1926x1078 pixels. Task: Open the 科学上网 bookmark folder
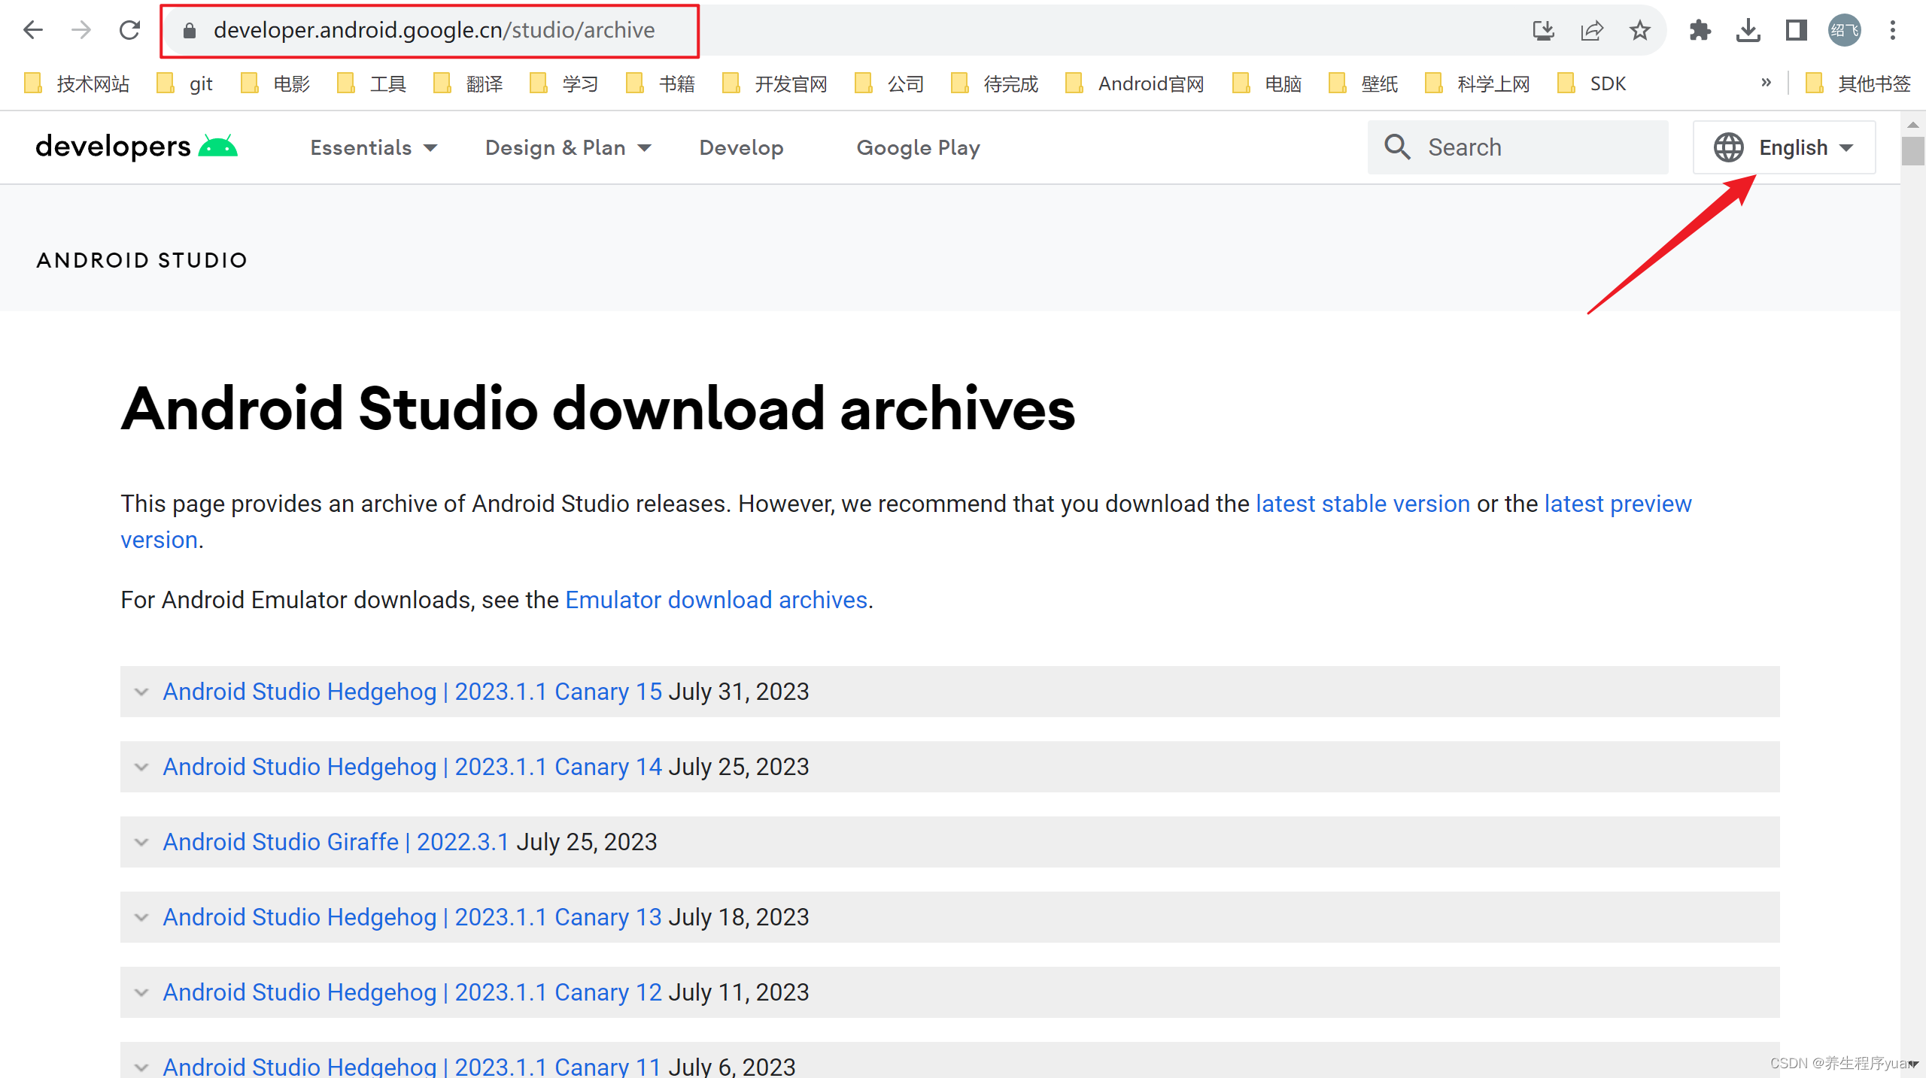[1478, 83]
